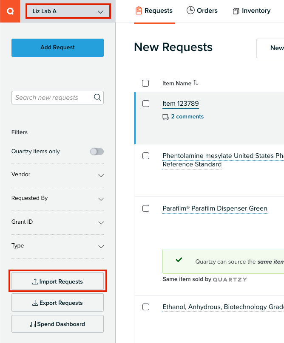Open the 2 comments link for Item 123789
284x343 pixels.
(187, 117)
